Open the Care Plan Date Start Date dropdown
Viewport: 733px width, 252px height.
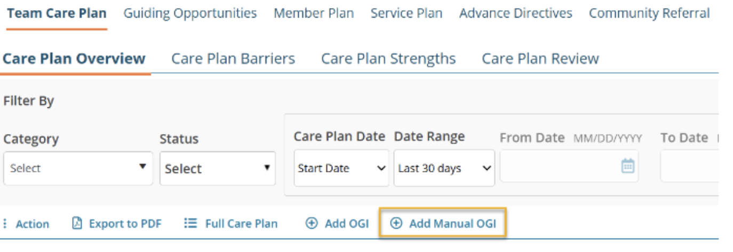pos(341,168)
